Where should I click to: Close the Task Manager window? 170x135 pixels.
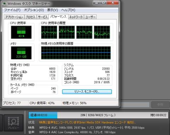[x=113, y=2]
